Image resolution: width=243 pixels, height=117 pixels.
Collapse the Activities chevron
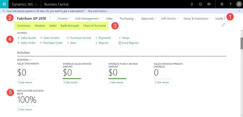(30, 60)
